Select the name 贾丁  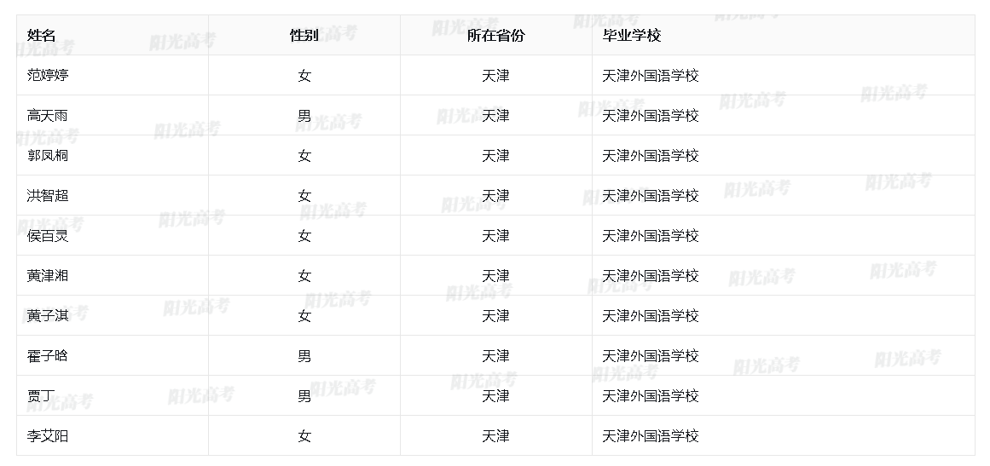click(x=41, y=395)
